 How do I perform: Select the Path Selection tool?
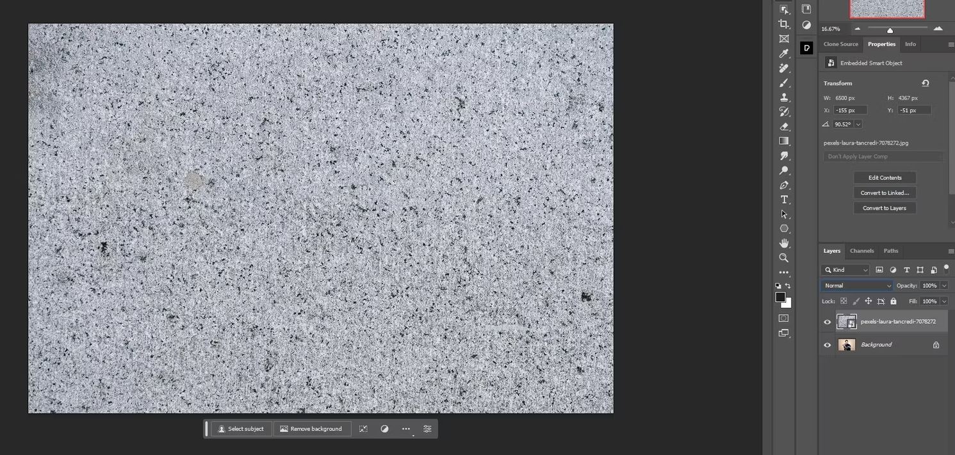[784, 214]
